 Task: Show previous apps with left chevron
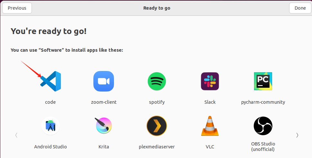[x=16, y=135]
